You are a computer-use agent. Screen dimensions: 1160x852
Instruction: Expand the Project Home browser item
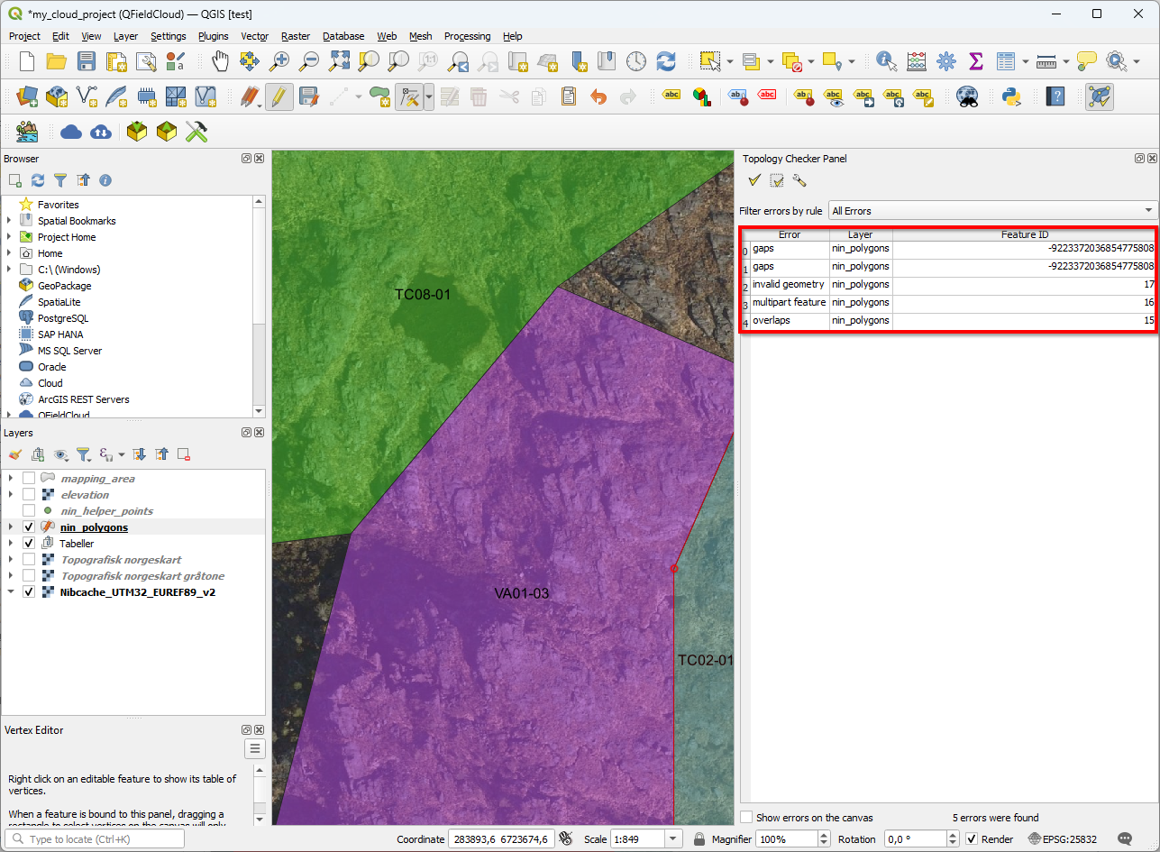pyautogui.click(x=10, y=237)
